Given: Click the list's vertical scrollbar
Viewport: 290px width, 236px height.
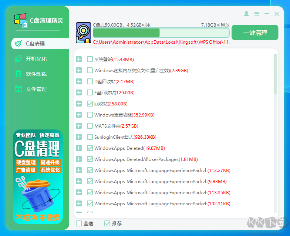Looking at the screenshot, I should point(275,74).
